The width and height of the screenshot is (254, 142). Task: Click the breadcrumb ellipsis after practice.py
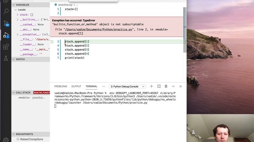[x=77, y=5]
